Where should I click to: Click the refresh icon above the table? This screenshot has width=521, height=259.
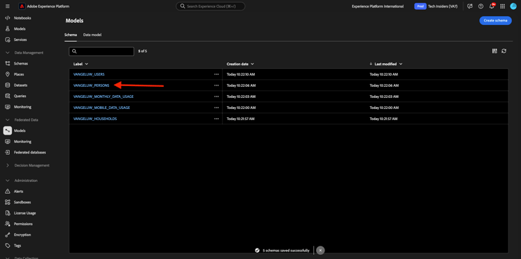click(504, 51)
